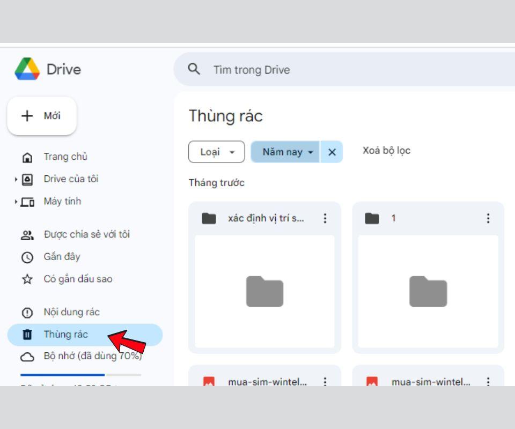Expand the Máy tính tree arrow

point(16,202)
